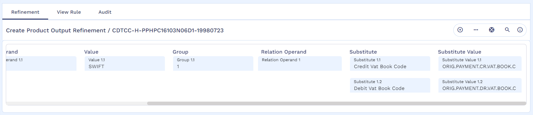Open the Audit tab
The height and width of the screenshot is (115, 533).
pos(105,12)
